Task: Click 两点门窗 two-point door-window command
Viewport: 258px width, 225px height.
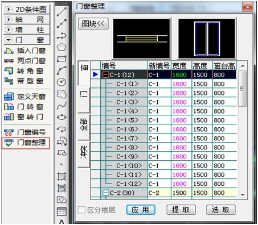Action: coord(25,61)
